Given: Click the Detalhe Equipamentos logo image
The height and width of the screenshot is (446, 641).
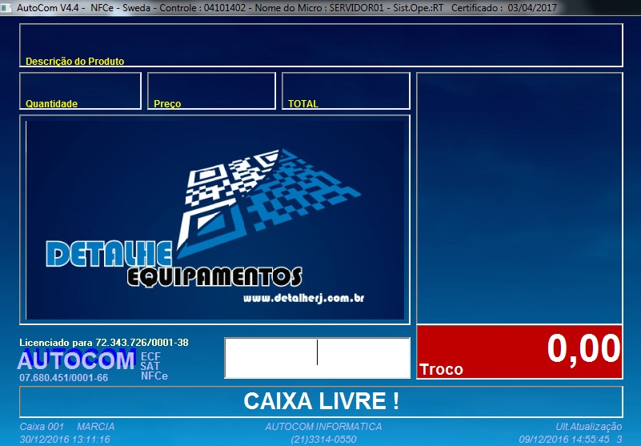Looking at the screenshot, I should tap(214, 220).
